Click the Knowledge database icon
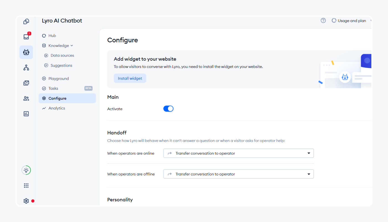This screenshot has height=222, width=388. tap(44, 46)
